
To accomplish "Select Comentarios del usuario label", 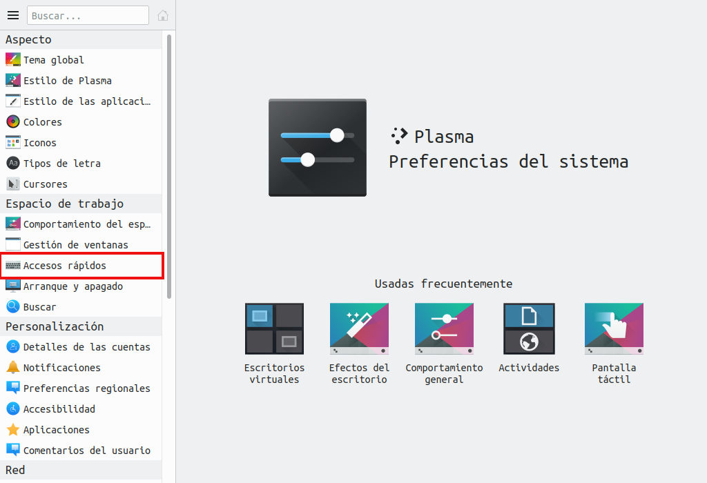I will pyautogui.click(x=86, y=450).
